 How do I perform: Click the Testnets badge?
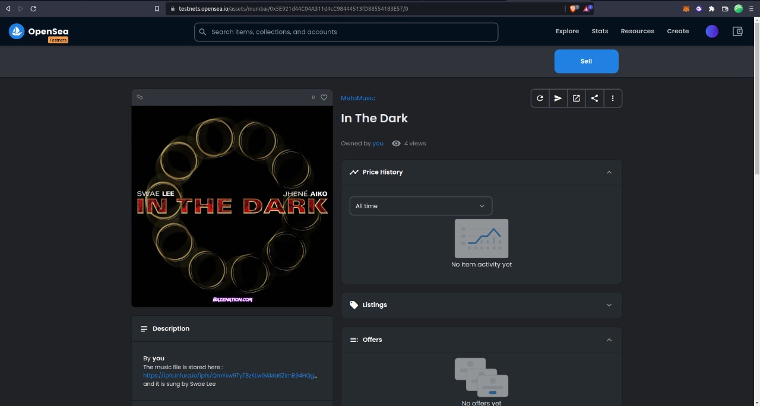pyautogui.click(x=58, y=40)
